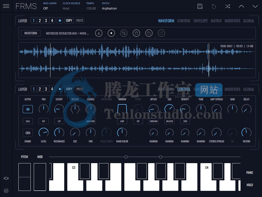Viewport: 262px width, 197px height.
Task: Toggle layer lock in lower panel
Action: coord(60,89)
